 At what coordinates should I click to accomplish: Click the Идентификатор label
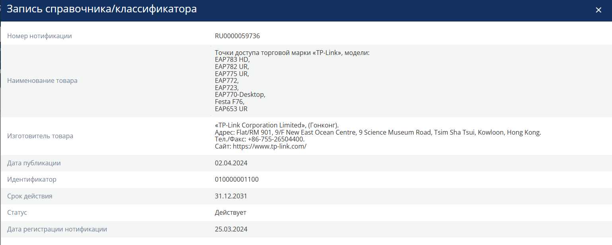click(32, 180)
